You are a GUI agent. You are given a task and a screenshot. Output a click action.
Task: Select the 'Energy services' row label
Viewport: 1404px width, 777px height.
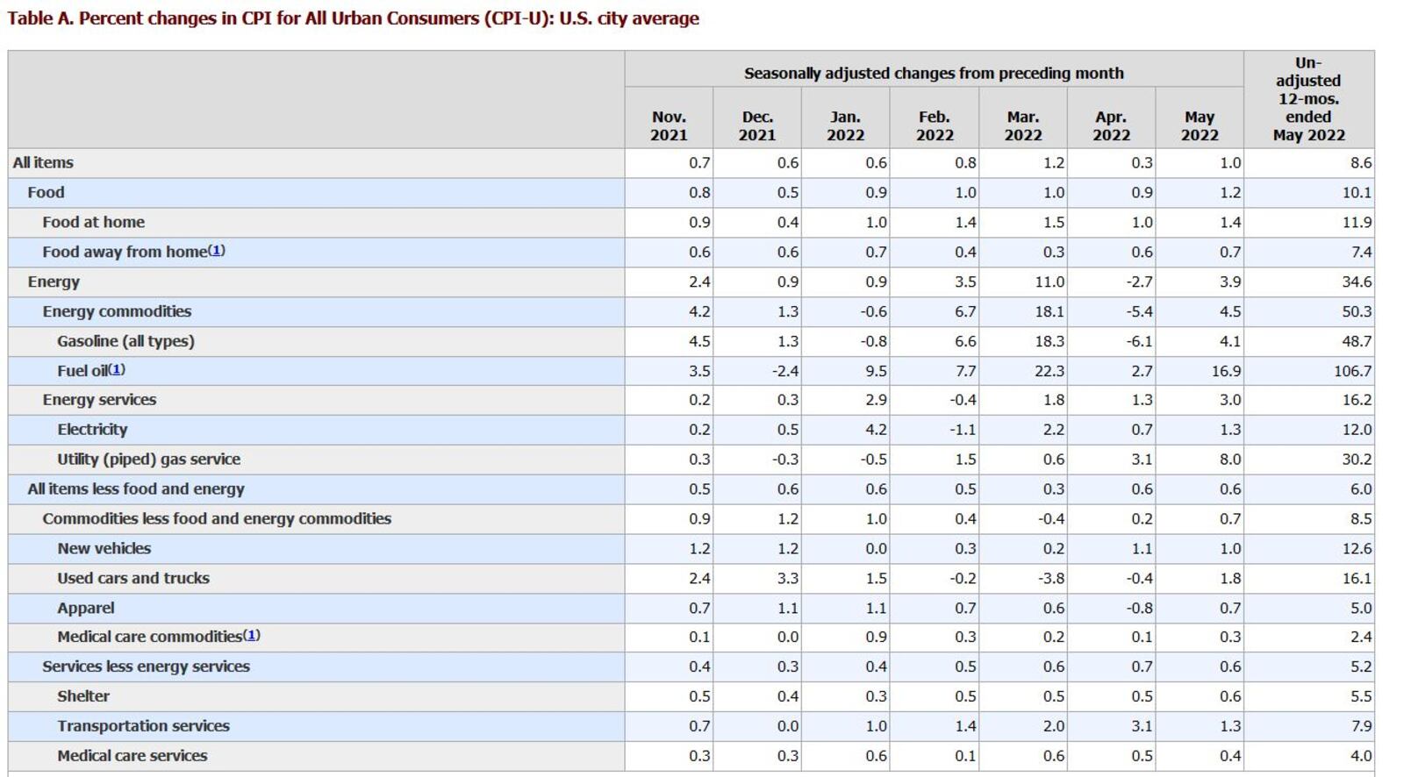(x=99, y=400)
